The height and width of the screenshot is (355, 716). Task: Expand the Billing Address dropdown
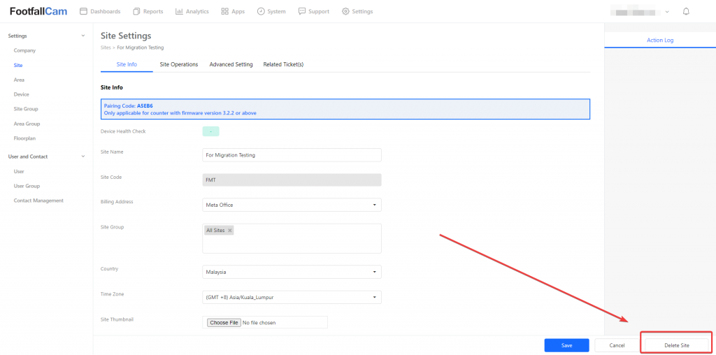292,205
